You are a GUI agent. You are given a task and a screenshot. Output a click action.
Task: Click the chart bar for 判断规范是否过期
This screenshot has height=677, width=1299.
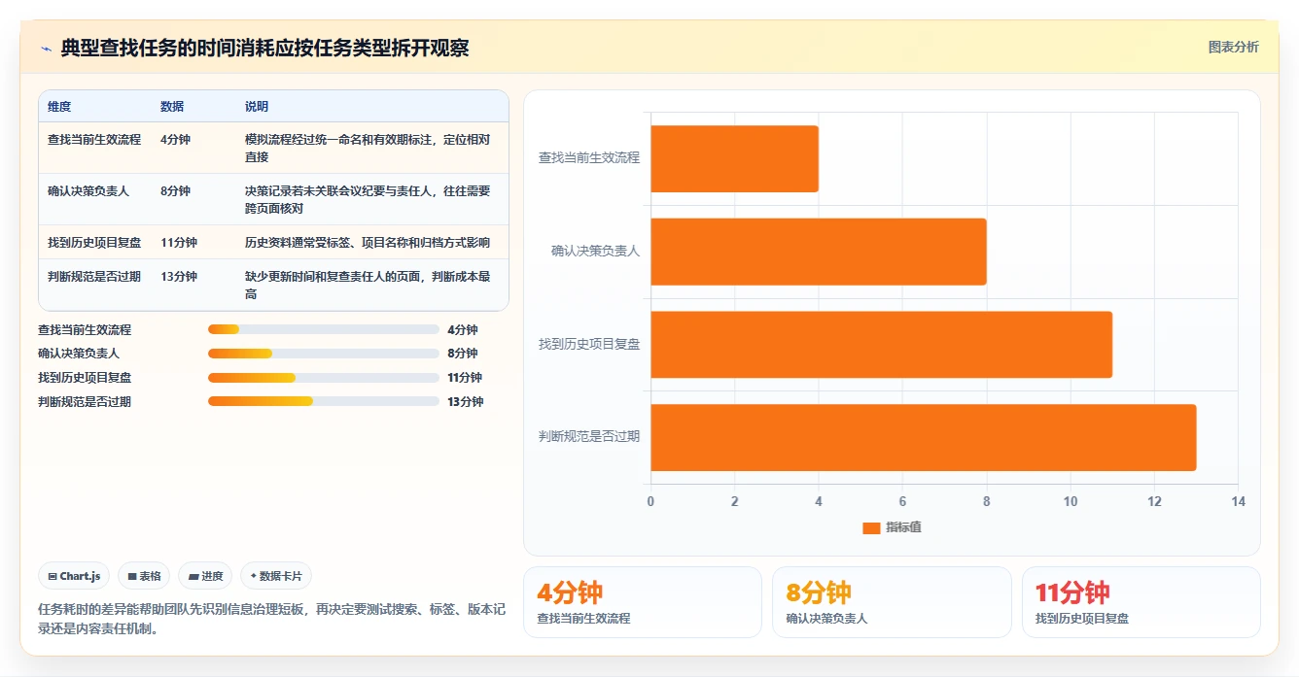pos(923,437)
